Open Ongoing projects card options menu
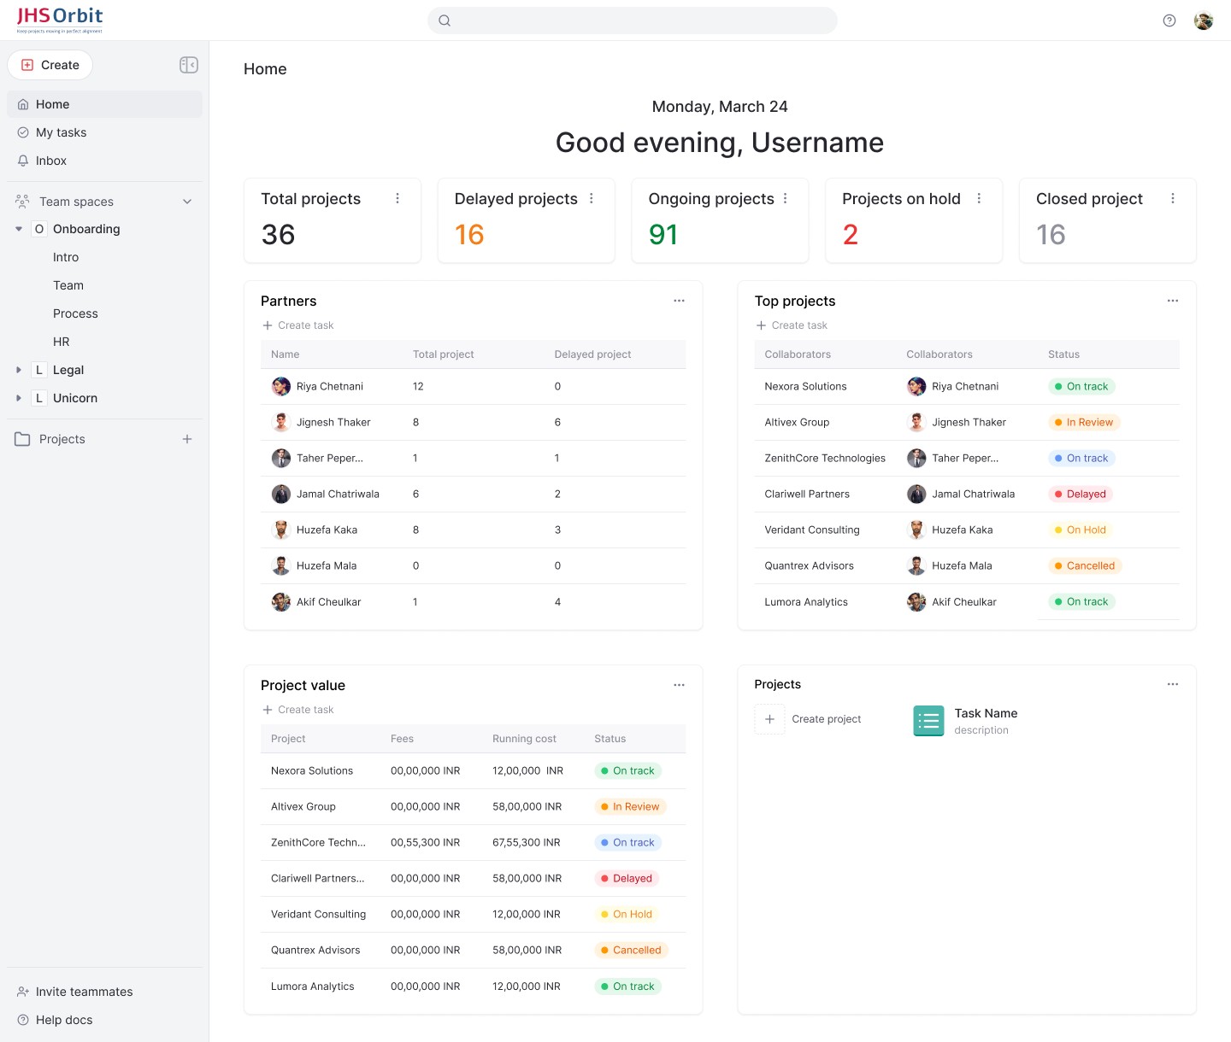This screenshot has height=1042, width=1231. click(786, 198)
